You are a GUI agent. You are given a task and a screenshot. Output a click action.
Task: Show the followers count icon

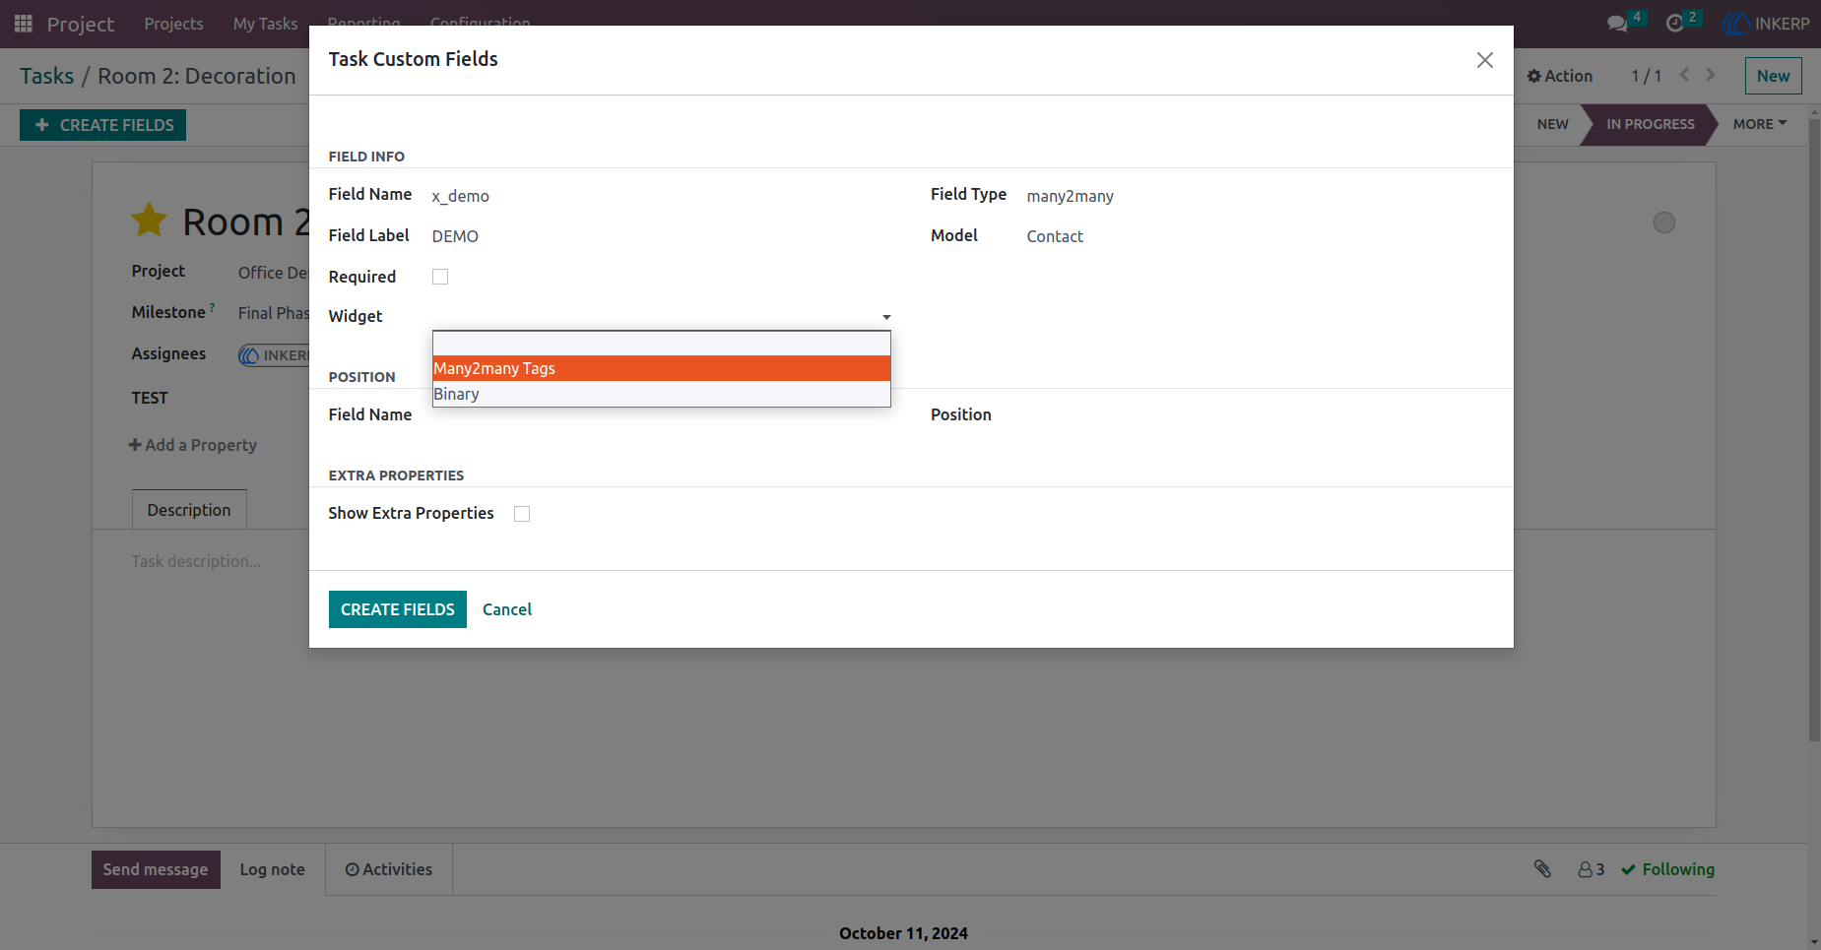pyautogui.click(x=1591, y=869)
